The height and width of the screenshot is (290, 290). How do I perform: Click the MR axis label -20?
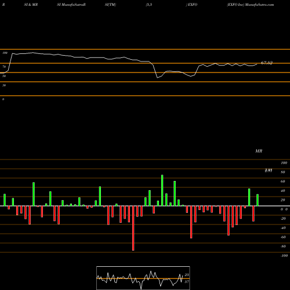coord(283,219)
